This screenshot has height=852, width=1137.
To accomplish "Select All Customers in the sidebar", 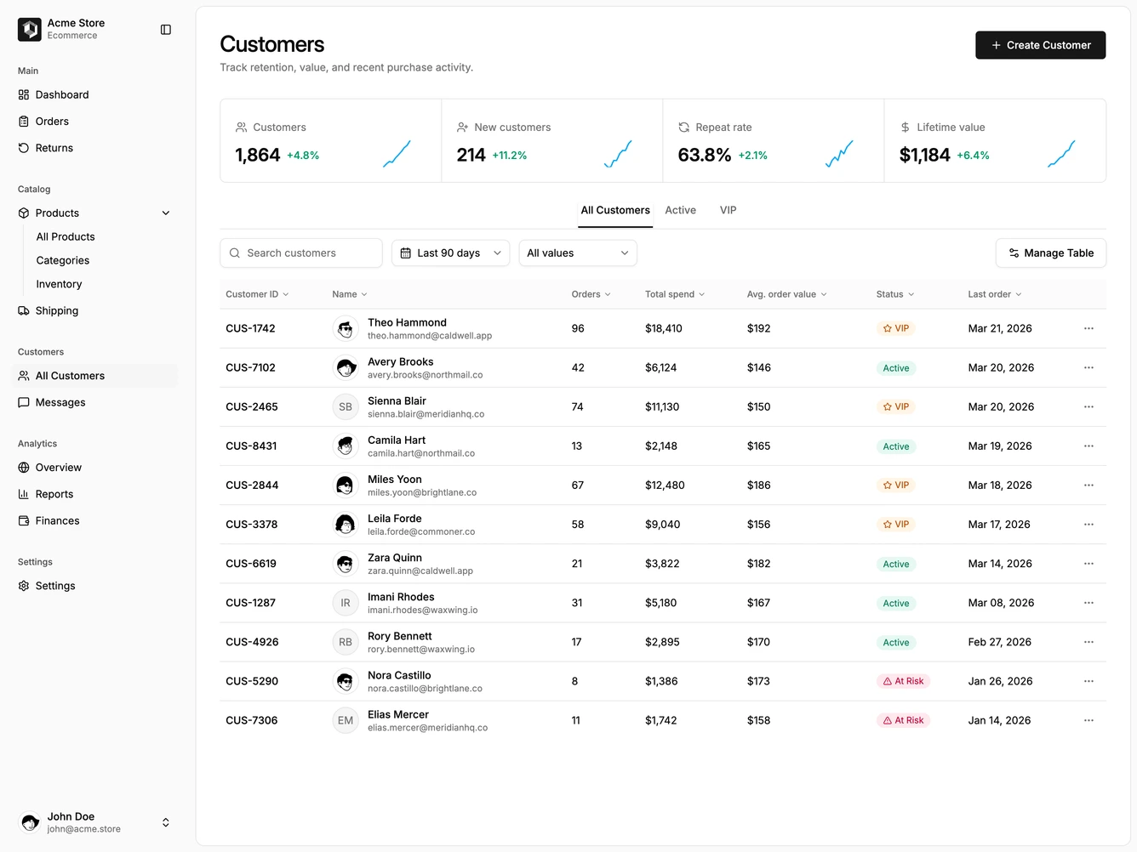I will tap(94, 376).
